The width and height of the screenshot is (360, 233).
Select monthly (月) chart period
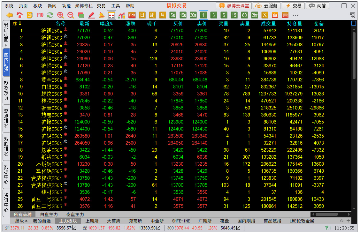[162, 15]
